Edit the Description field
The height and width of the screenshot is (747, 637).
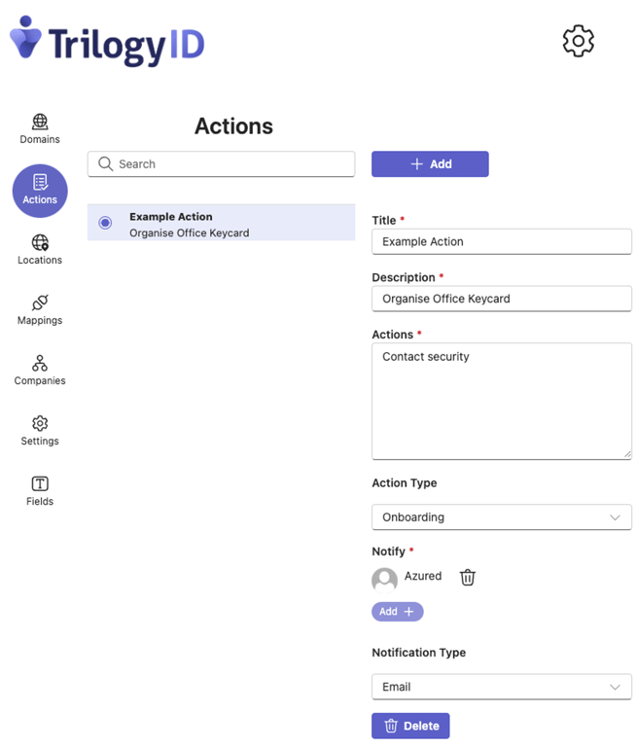502,299
